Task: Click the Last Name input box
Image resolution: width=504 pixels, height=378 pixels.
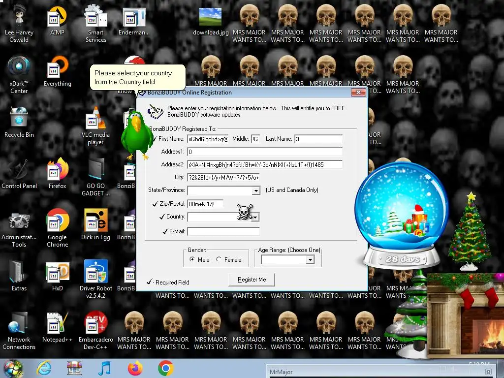Action: [318, 139]
